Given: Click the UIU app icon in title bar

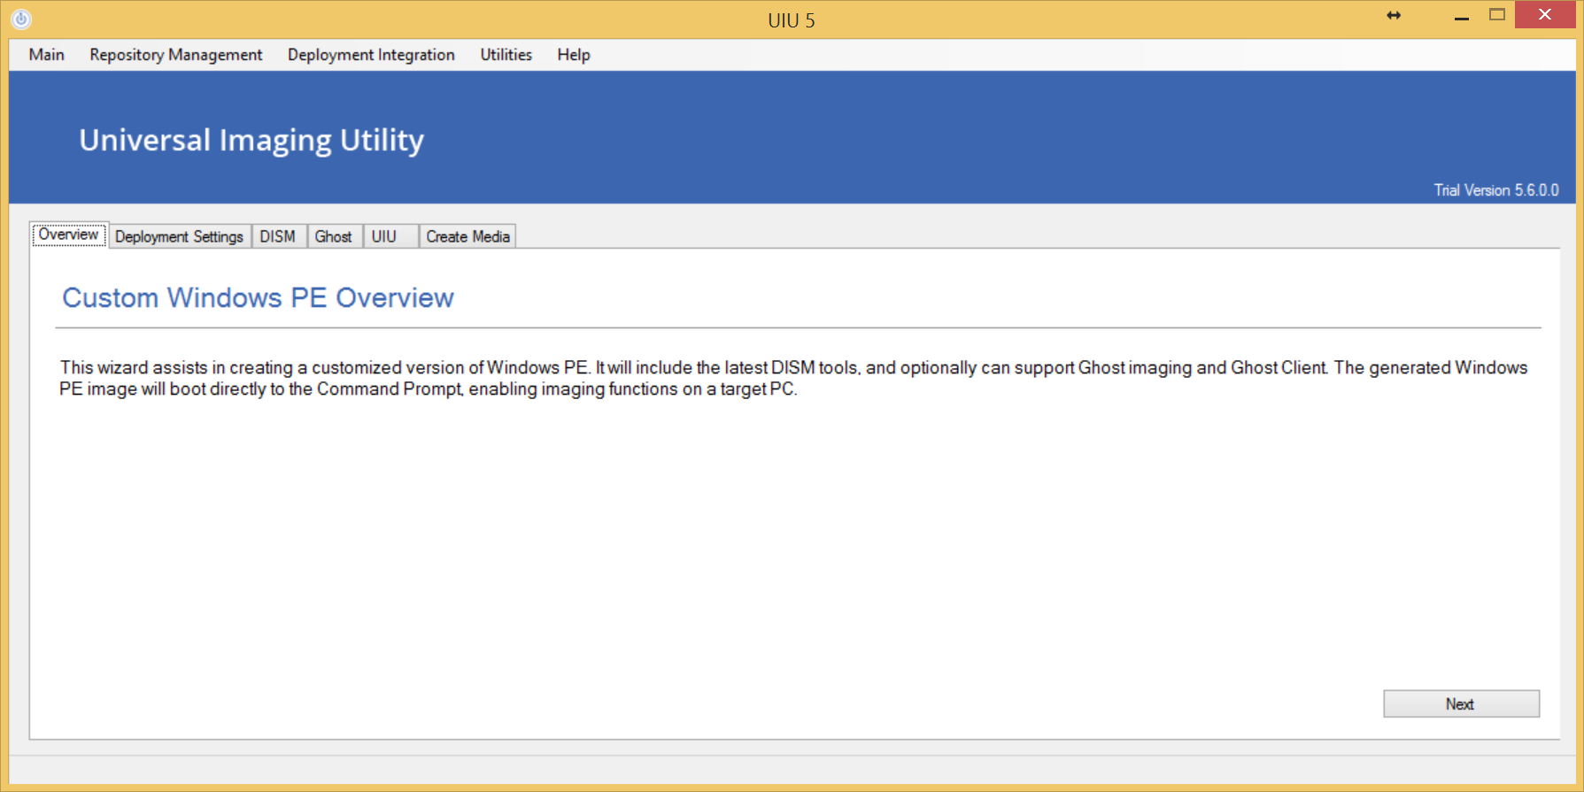Looking at the screenshot, I should tap(21, 19).
